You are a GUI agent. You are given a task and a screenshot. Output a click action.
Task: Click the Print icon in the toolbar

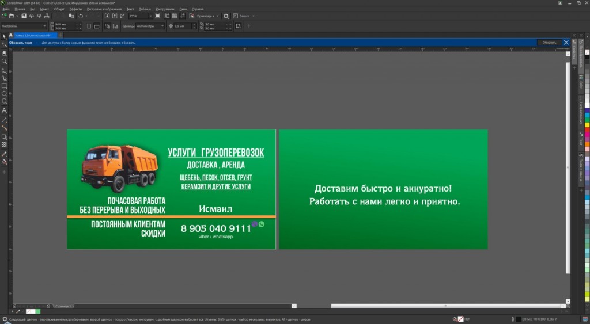[47, 16]
